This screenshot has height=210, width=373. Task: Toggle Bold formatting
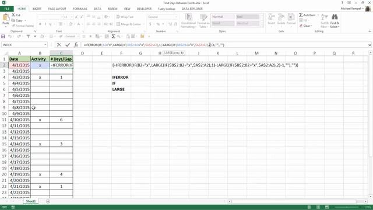point(40,24)
